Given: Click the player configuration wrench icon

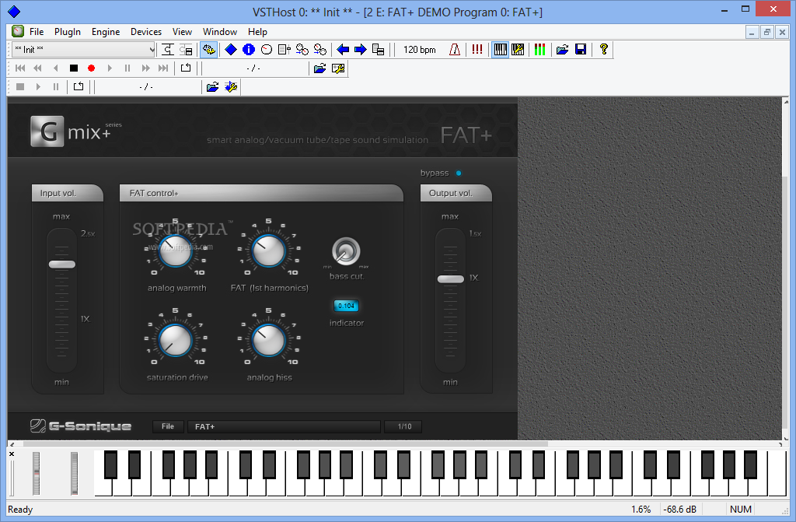Looking at the screenshot, I should pos(337,68).
